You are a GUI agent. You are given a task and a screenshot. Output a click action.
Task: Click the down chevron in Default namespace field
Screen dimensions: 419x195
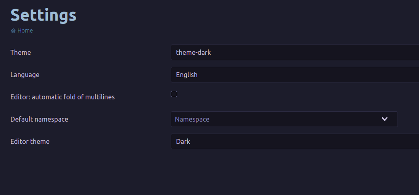click(x=385, y=119)
